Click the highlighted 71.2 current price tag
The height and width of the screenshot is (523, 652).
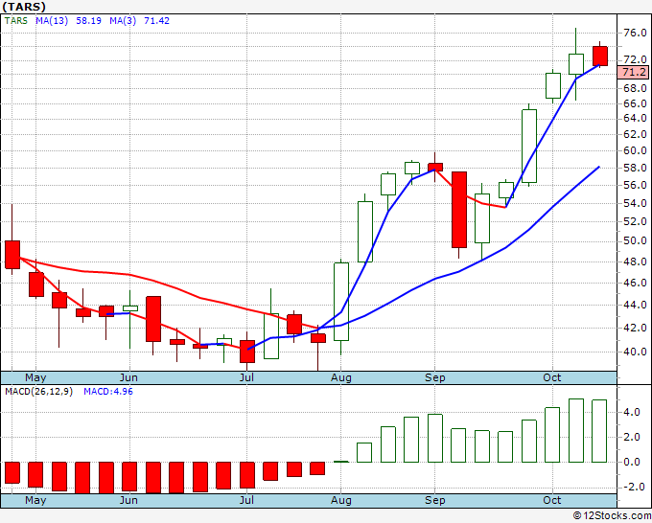point(633,72)
